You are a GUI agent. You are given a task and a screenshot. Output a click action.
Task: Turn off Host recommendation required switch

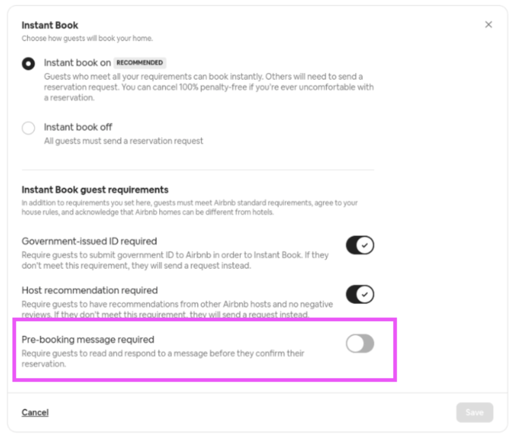360,294
